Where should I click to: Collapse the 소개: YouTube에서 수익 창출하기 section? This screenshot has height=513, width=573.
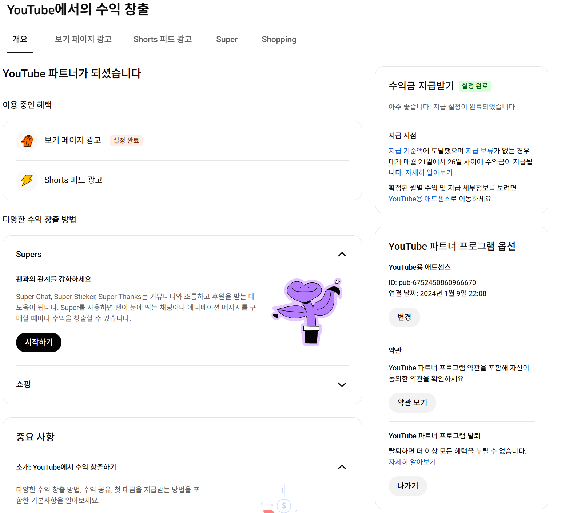pyautogui.click(x=342, y=467)
